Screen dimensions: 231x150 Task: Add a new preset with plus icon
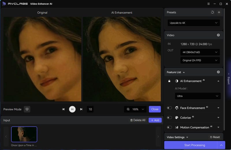219,12
